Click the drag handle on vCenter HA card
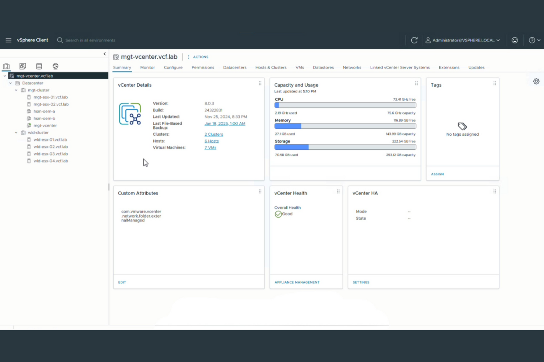The width and height of the screenshot is (544, 362). pos(495,191)
